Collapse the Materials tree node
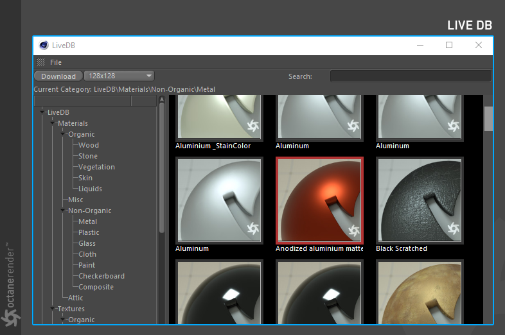 click(x=52, y=123)
